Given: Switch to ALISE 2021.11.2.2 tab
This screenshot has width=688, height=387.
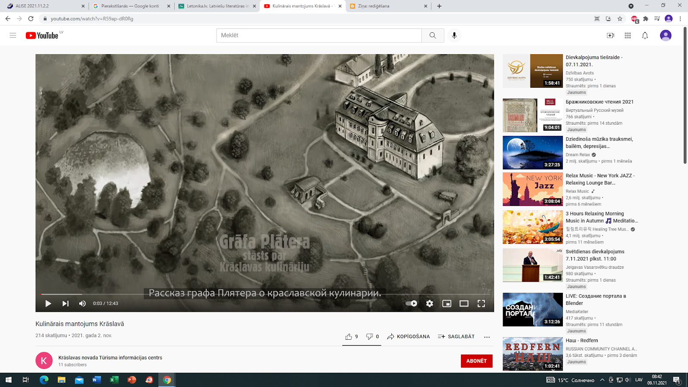Looking at the screenshot, I should (45, 6).
